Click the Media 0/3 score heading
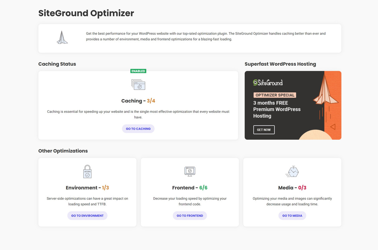This screenshot has width=378, height=250. [x=292, y=188]
